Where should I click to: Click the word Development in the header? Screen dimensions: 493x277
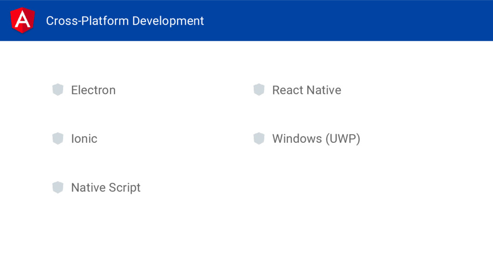pyautogui.click(x=168, y=21)
